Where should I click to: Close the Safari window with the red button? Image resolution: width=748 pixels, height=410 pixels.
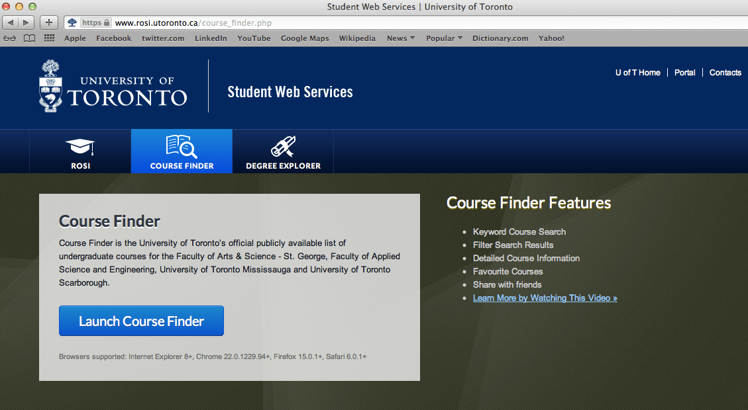[x=6, y=7]
